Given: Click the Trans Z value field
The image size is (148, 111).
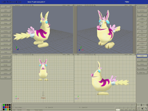Looking at the screenshot, I should [x=142, y=52].
